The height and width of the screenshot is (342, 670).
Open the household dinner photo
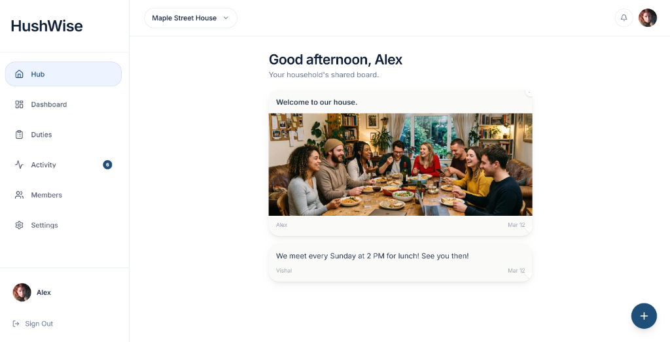coord(400,164)
